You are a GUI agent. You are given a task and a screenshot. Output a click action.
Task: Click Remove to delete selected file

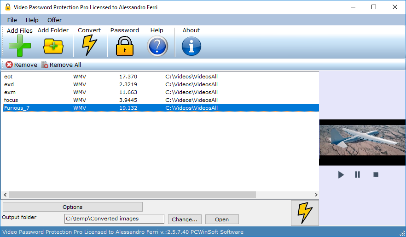point(21,65)
